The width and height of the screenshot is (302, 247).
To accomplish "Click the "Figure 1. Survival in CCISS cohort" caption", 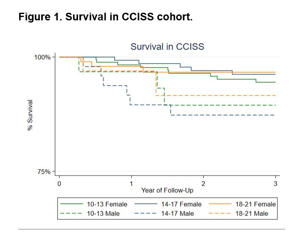I will tap(105, 19).
